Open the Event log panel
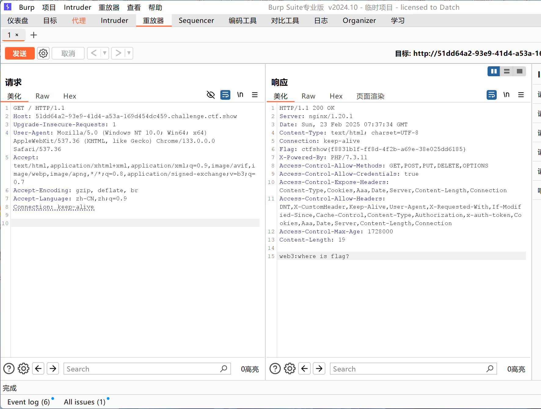The width and height of the screenshot is (541, 409). [x=28, y=402]
